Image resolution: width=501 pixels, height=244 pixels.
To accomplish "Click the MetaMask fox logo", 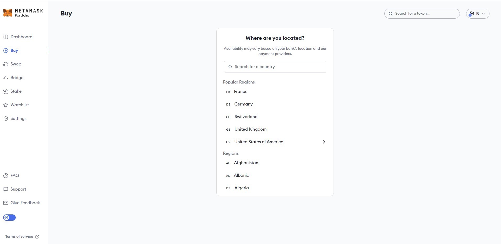I will point(8,12).
